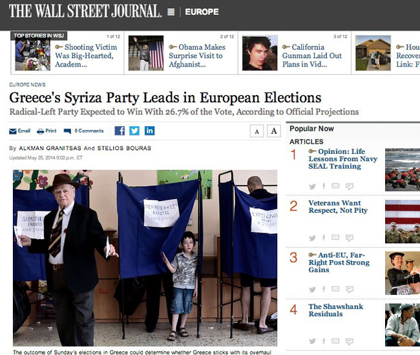Click The Wall Street Journal logo

[x=85, y=11]
